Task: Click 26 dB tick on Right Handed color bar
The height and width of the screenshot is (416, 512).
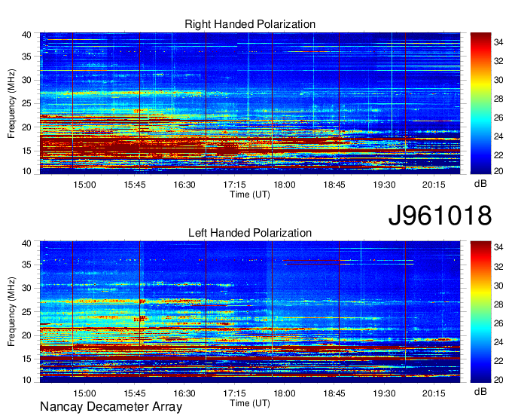Action: (498, 118)
